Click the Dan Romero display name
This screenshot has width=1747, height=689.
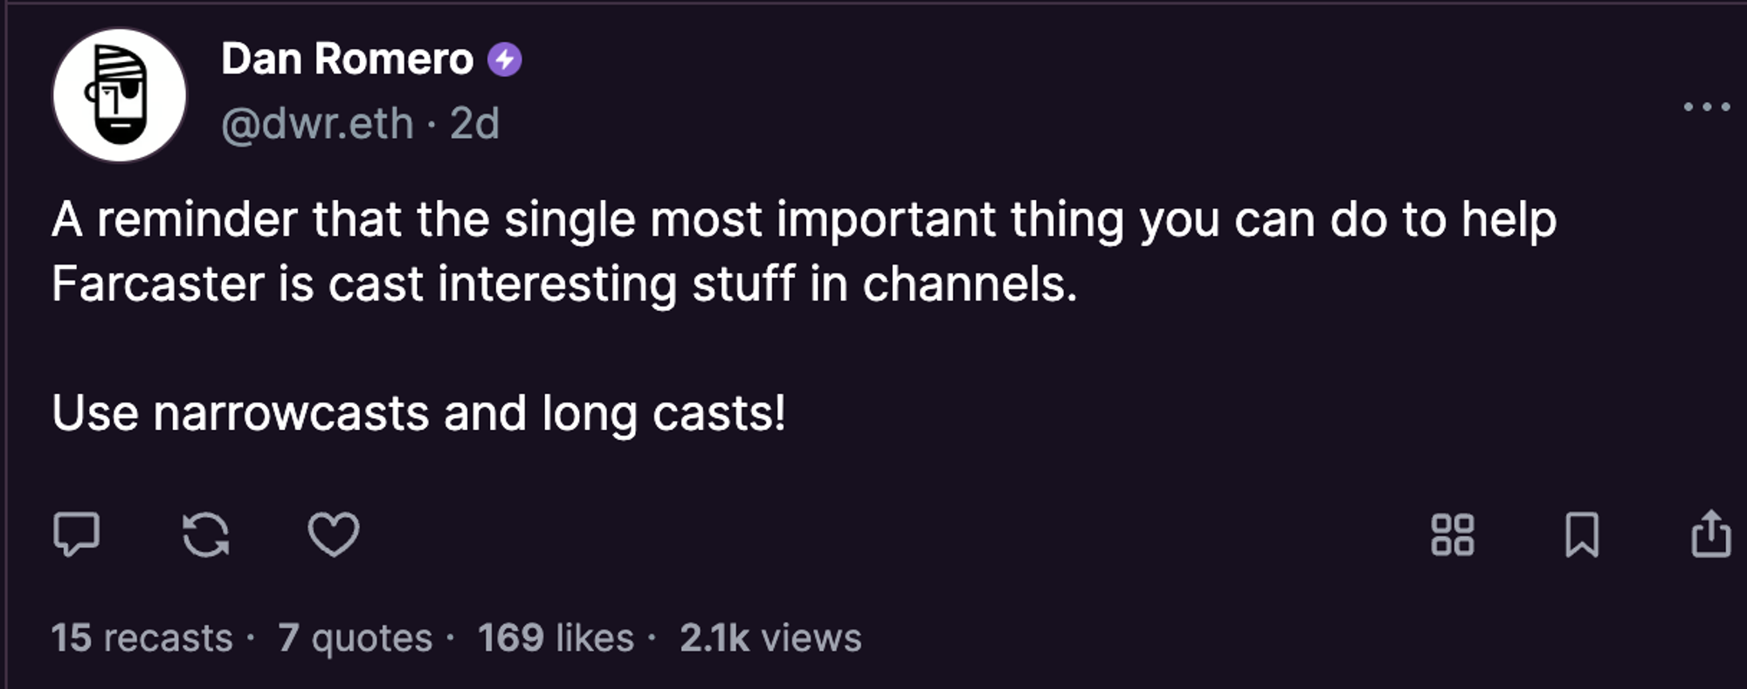click(347, 59)
